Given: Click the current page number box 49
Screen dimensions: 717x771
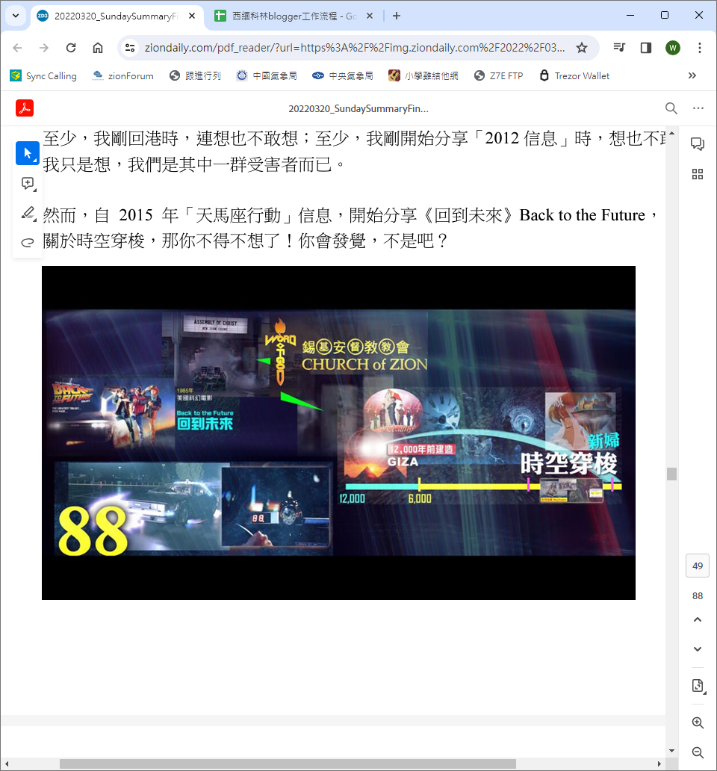Looking at the screenshot, I should tap(698, 566).
